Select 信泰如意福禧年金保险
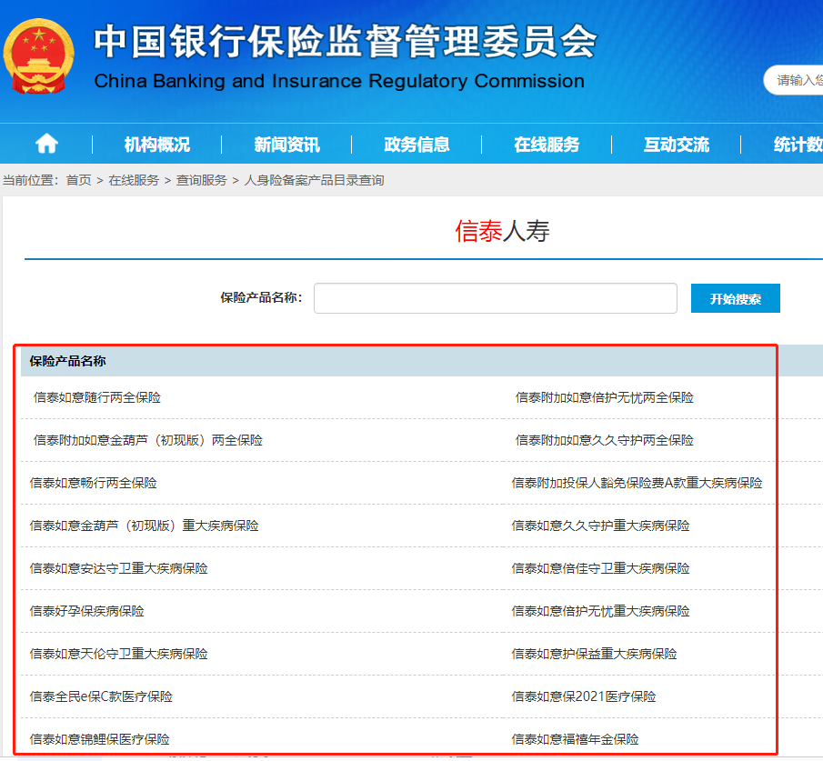 tap(576, 739)
